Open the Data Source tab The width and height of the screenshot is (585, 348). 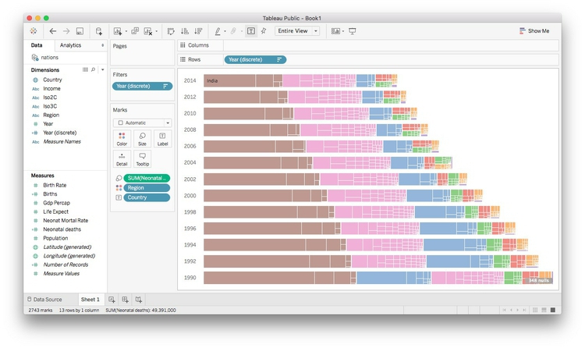pyautogui.click(x=48, y=300)
